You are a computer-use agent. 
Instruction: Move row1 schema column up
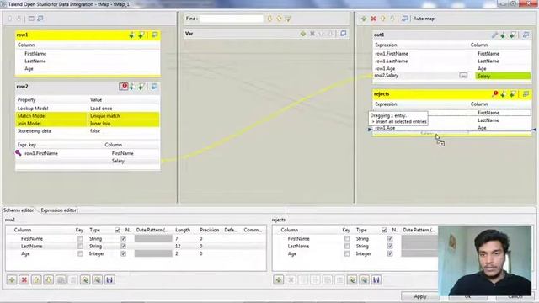[x=36, y=280]
